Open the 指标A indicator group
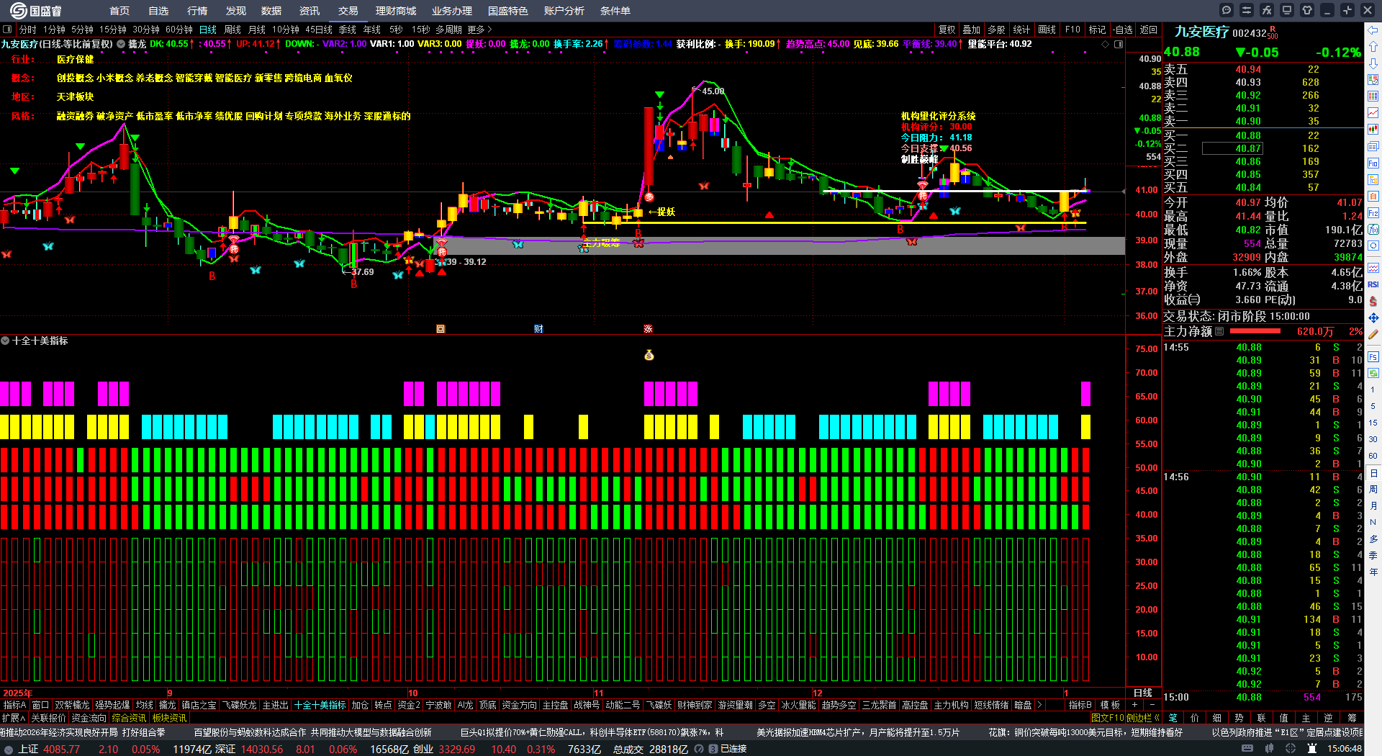 [14, 705]
